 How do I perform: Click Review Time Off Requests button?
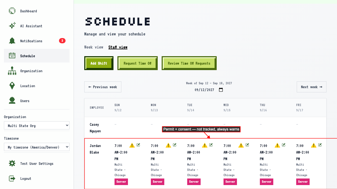pos(189,63)
